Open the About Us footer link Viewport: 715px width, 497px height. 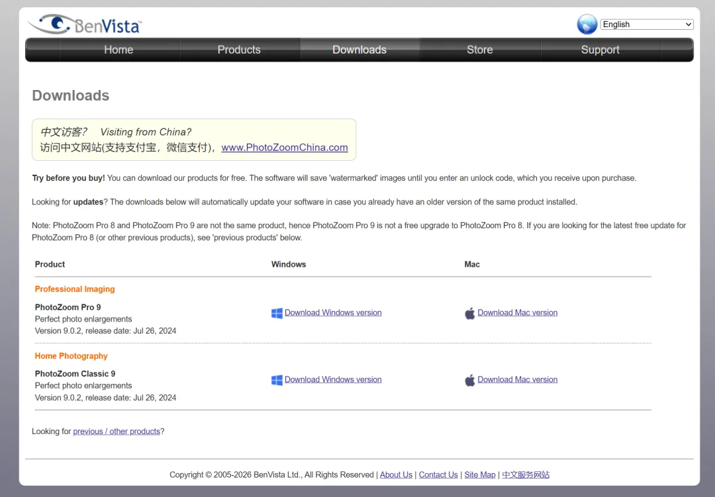coord(397,474)
